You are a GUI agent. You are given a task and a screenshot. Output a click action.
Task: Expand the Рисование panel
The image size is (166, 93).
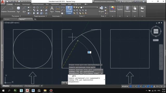[x=16, y=16]
